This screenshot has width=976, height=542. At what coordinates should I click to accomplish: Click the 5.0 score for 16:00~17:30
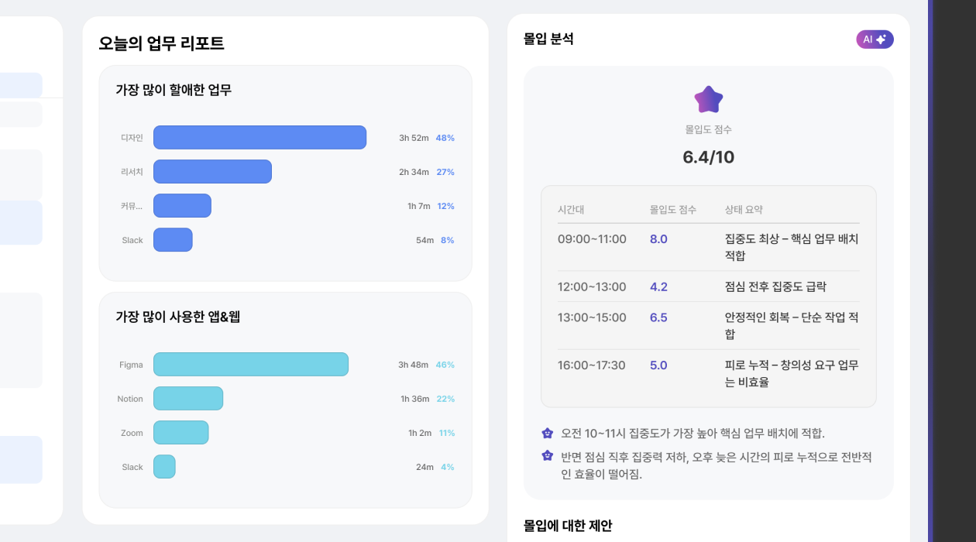click(658, 365)
